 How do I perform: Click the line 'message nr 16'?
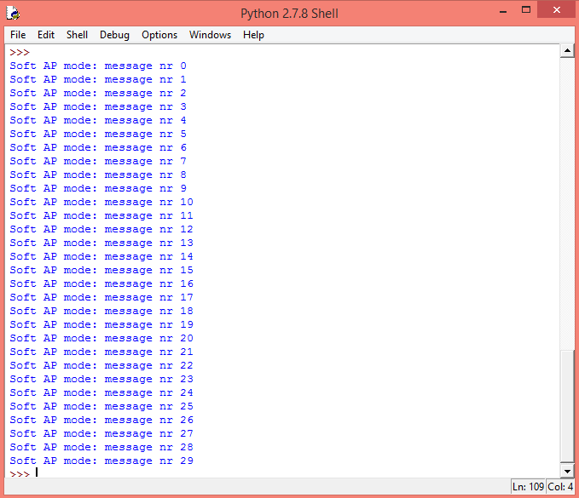[x=101, y=284]
